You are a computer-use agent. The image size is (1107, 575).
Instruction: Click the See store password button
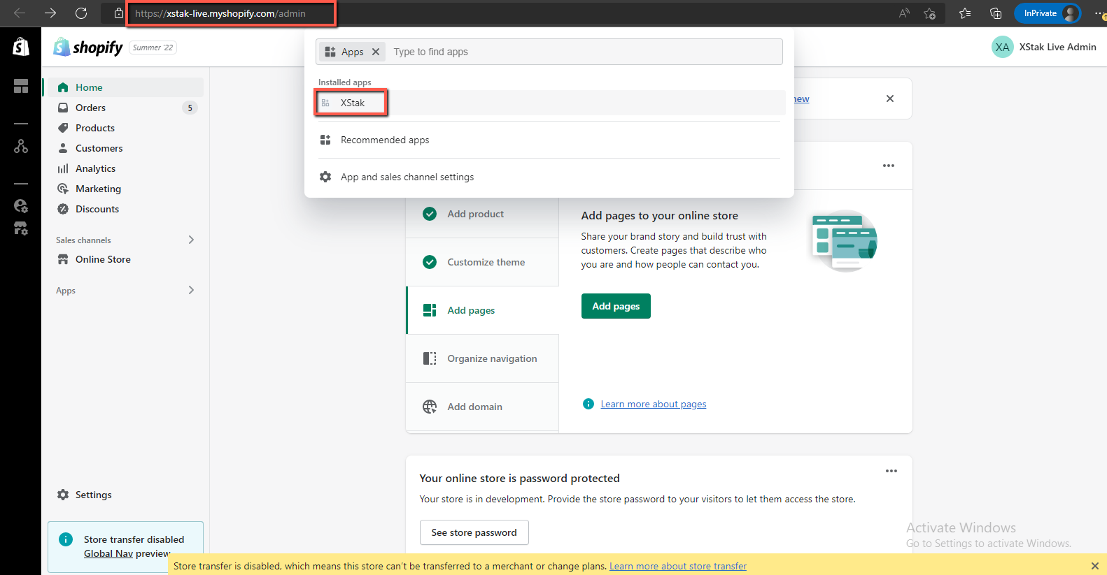coord(474,532)
